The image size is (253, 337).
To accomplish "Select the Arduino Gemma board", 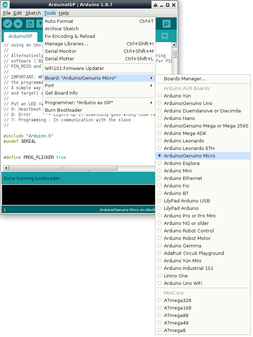I will pyautogui.click(x=203, y=246).
